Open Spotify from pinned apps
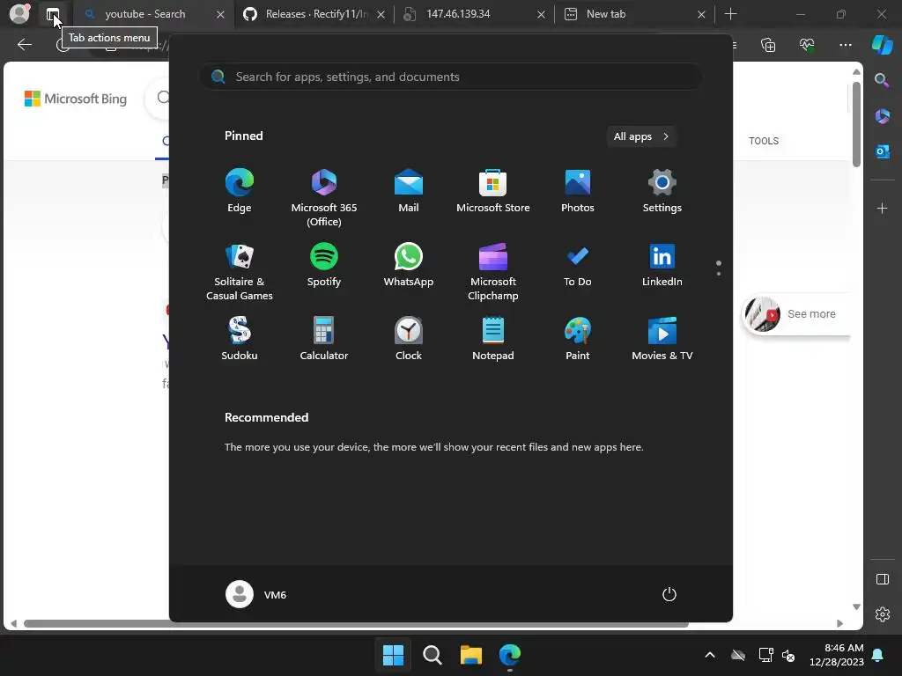This screenshot has height=676, width=902. coord(324,265)
